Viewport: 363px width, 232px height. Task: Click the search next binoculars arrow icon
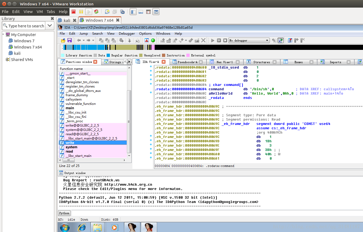point(122,40)
